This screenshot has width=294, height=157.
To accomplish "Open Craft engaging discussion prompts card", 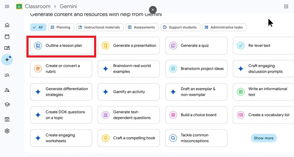I will [263, 68].
